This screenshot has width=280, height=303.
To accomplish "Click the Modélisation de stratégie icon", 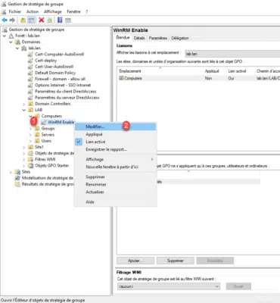I will 17,178.
